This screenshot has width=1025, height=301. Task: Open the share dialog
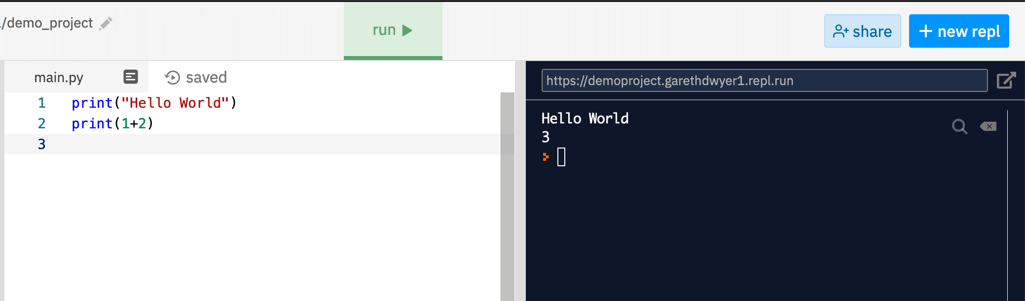pos(862,31)
